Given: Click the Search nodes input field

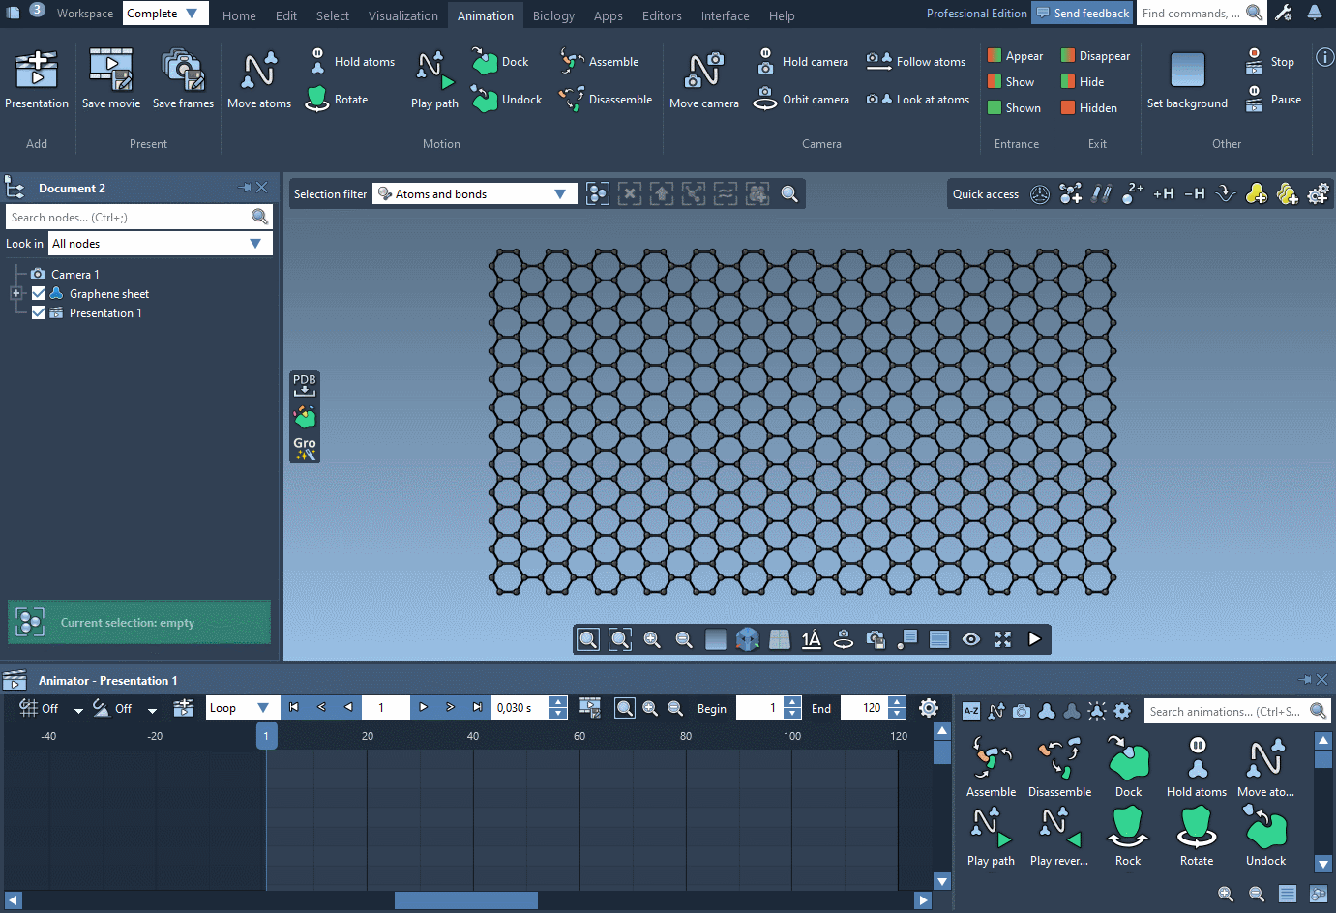Looking at the screenshot, I should click(126, 216).
